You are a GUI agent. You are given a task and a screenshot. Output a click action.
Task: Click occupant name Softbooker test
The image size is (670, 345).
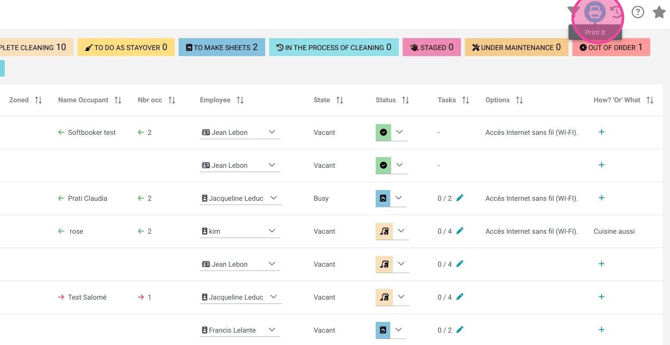pos(92,132)
